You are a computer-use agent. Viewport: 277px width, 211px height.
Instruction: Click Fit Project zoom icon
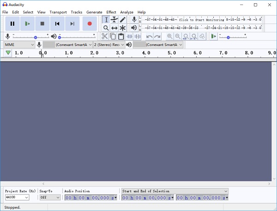(x=194, y=36)
